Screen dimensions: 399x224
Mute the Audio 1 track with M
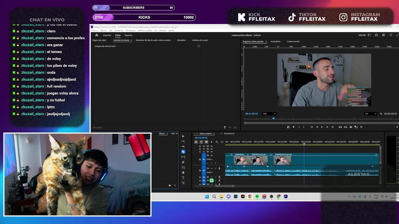tap(212, 168)
